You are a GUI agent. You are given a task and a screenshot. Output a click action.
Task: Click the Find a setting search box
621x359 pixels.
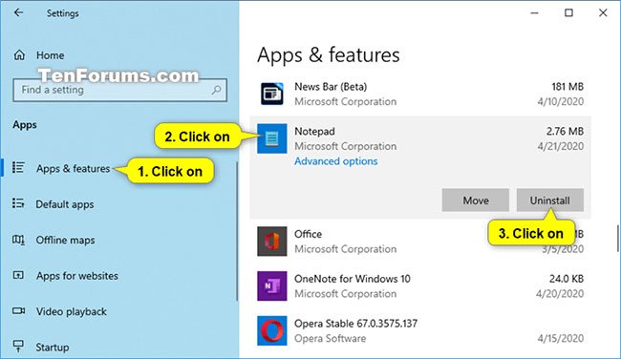coord(119,90)
